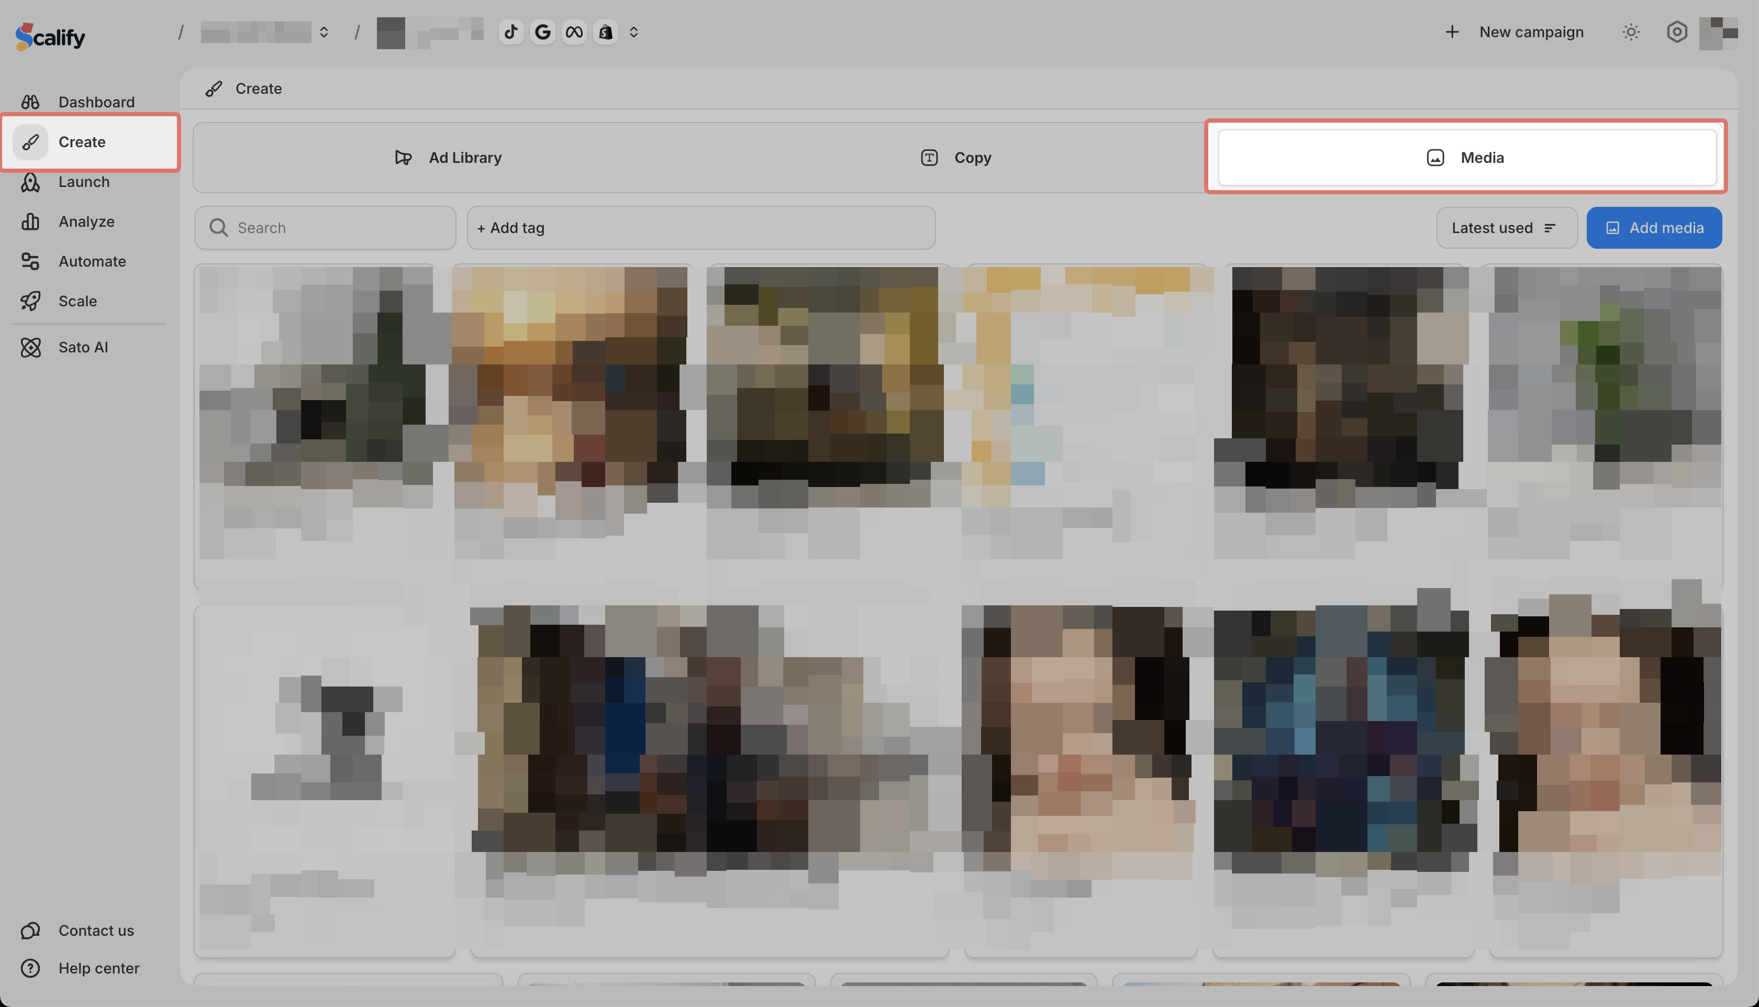The height and width of the screenshot is (1007, 1759).
Task: Open the Sato AI sidebar item
Action: point(83,347)
